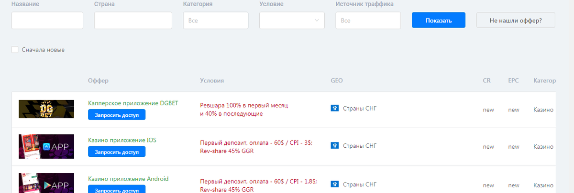Request access for Казино приложение Android

117,190
